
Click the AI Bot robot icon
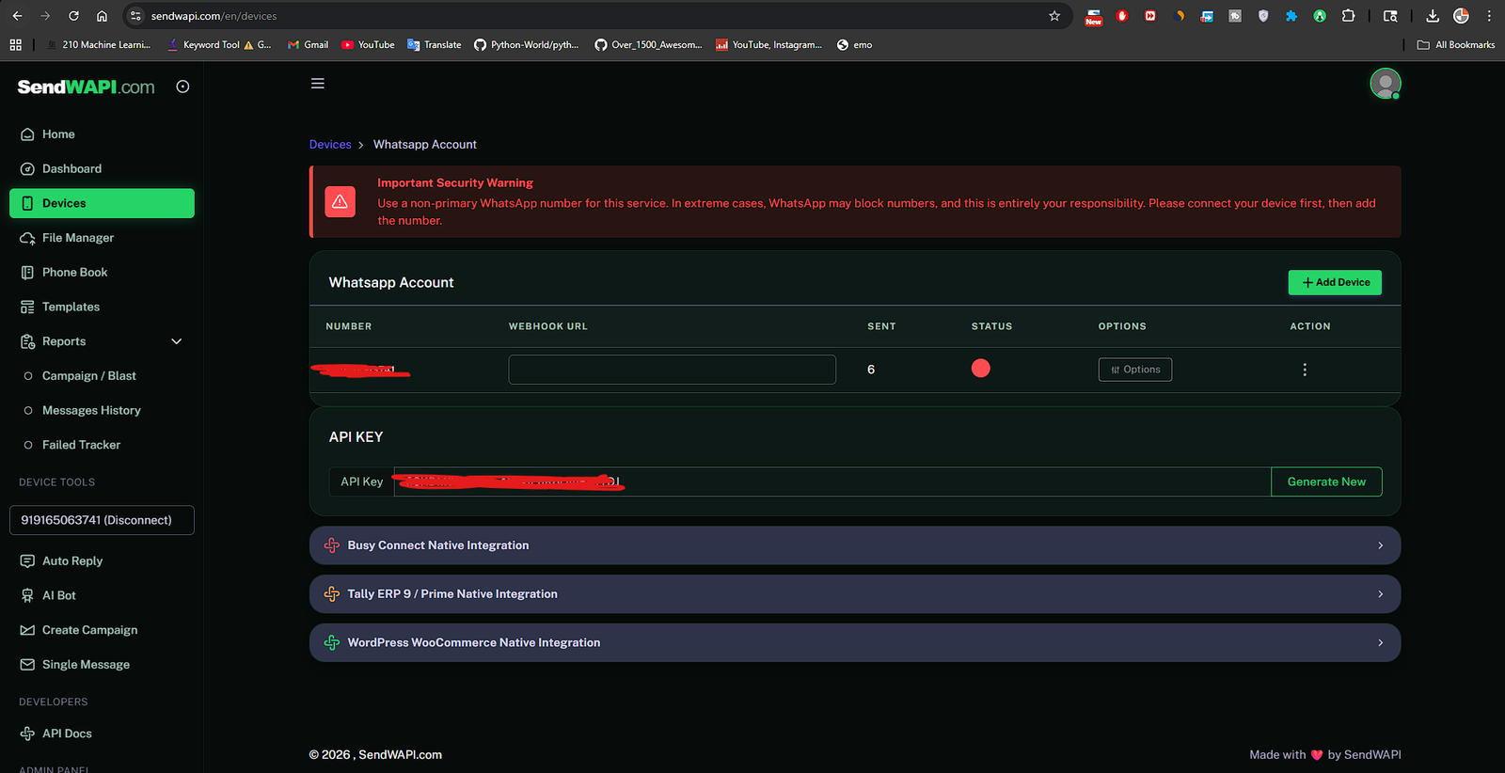coord(27,595)
